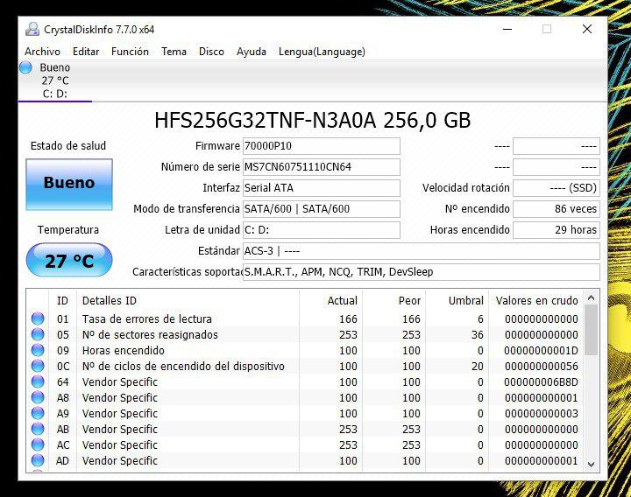Screen dimensions: 631x497
Task: Open the Disco menu
Action: point(211,52)
